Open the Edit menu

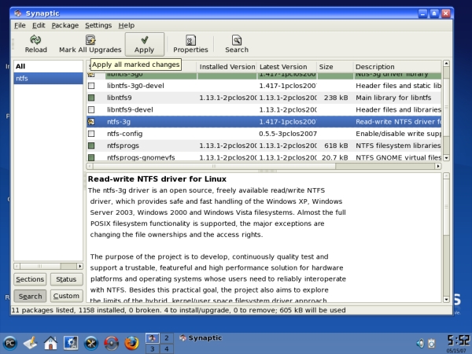click(39, 25)
